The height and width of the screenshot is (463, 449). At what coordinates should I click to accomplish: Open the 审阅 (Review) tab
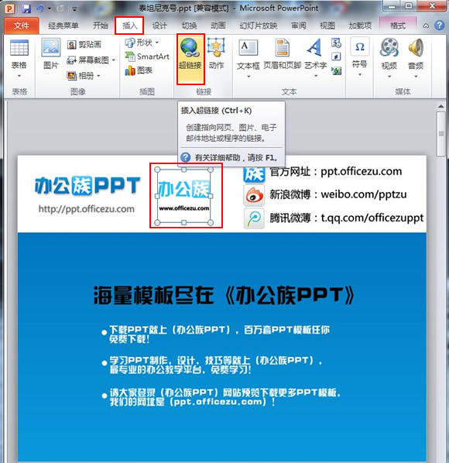pyautogui.click(x=299, y=26)
